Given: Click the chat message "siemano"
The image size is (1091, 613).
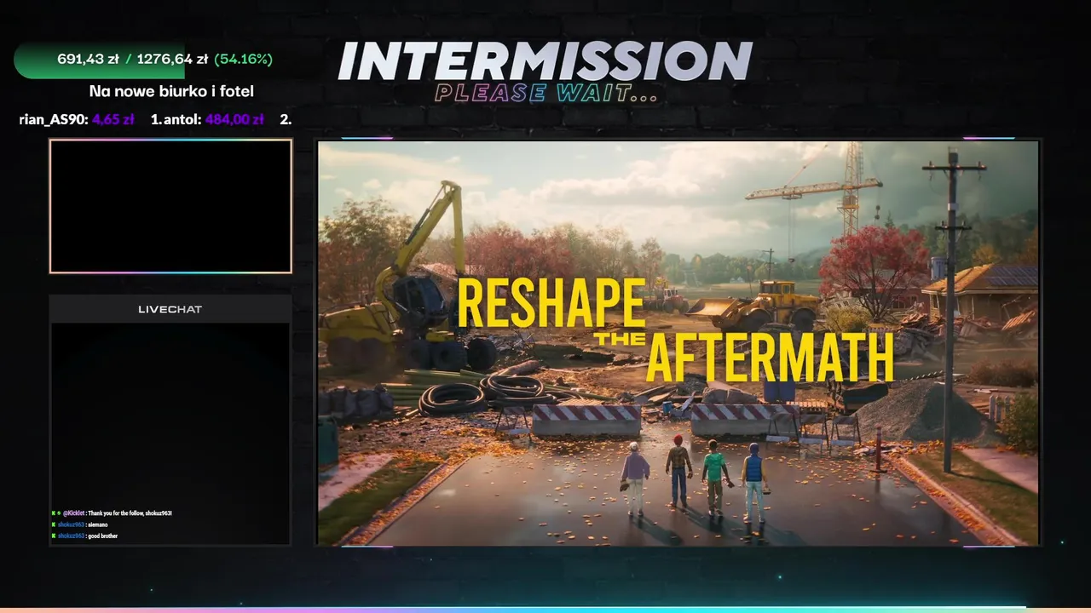Looking at the screenshot, I should pos(98,524).
